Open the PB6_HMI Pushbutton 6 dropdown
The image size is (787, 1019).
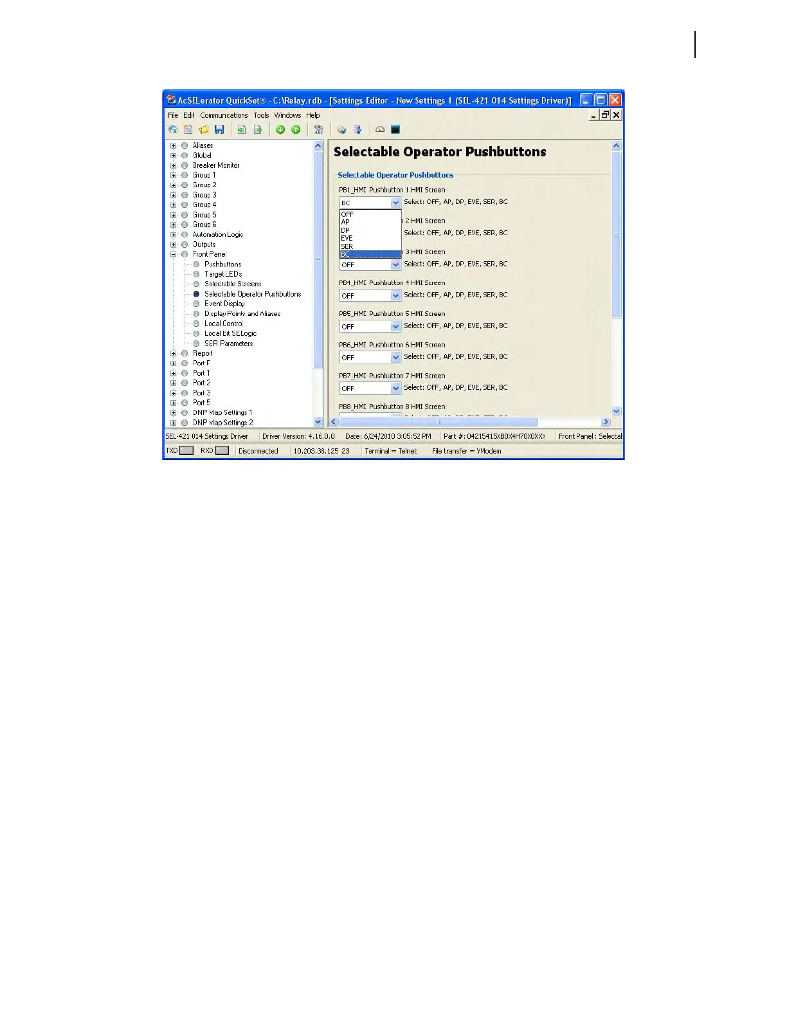tap(395, 357)
